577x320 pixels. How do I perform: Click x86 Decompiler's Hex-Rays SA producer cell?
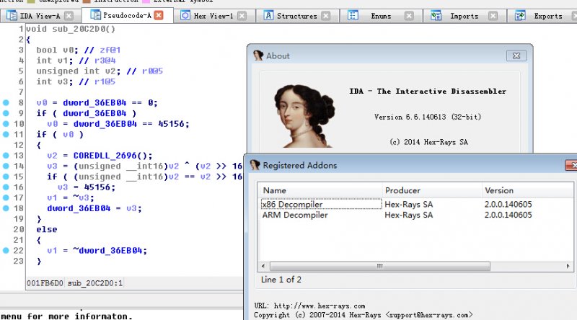point(408,204)
